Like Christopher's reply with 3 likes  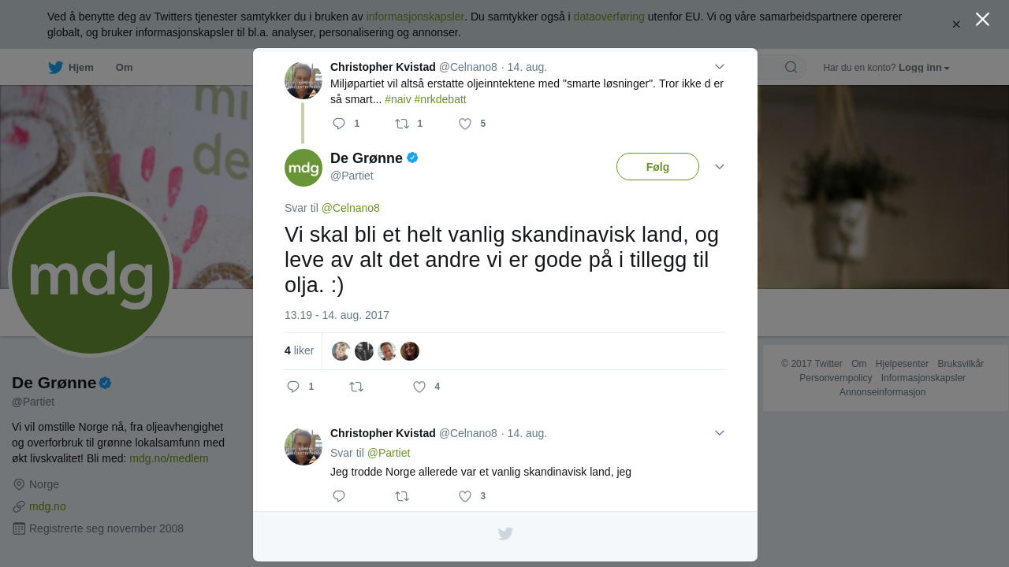465,496
